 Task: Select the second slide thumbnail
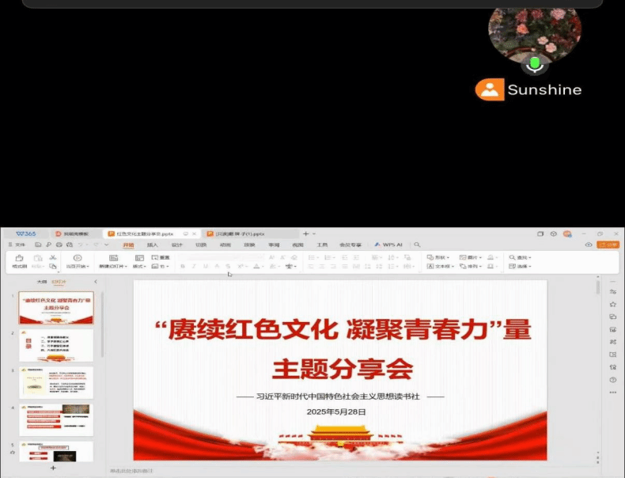pyautogui.click(x=55, y=346)
